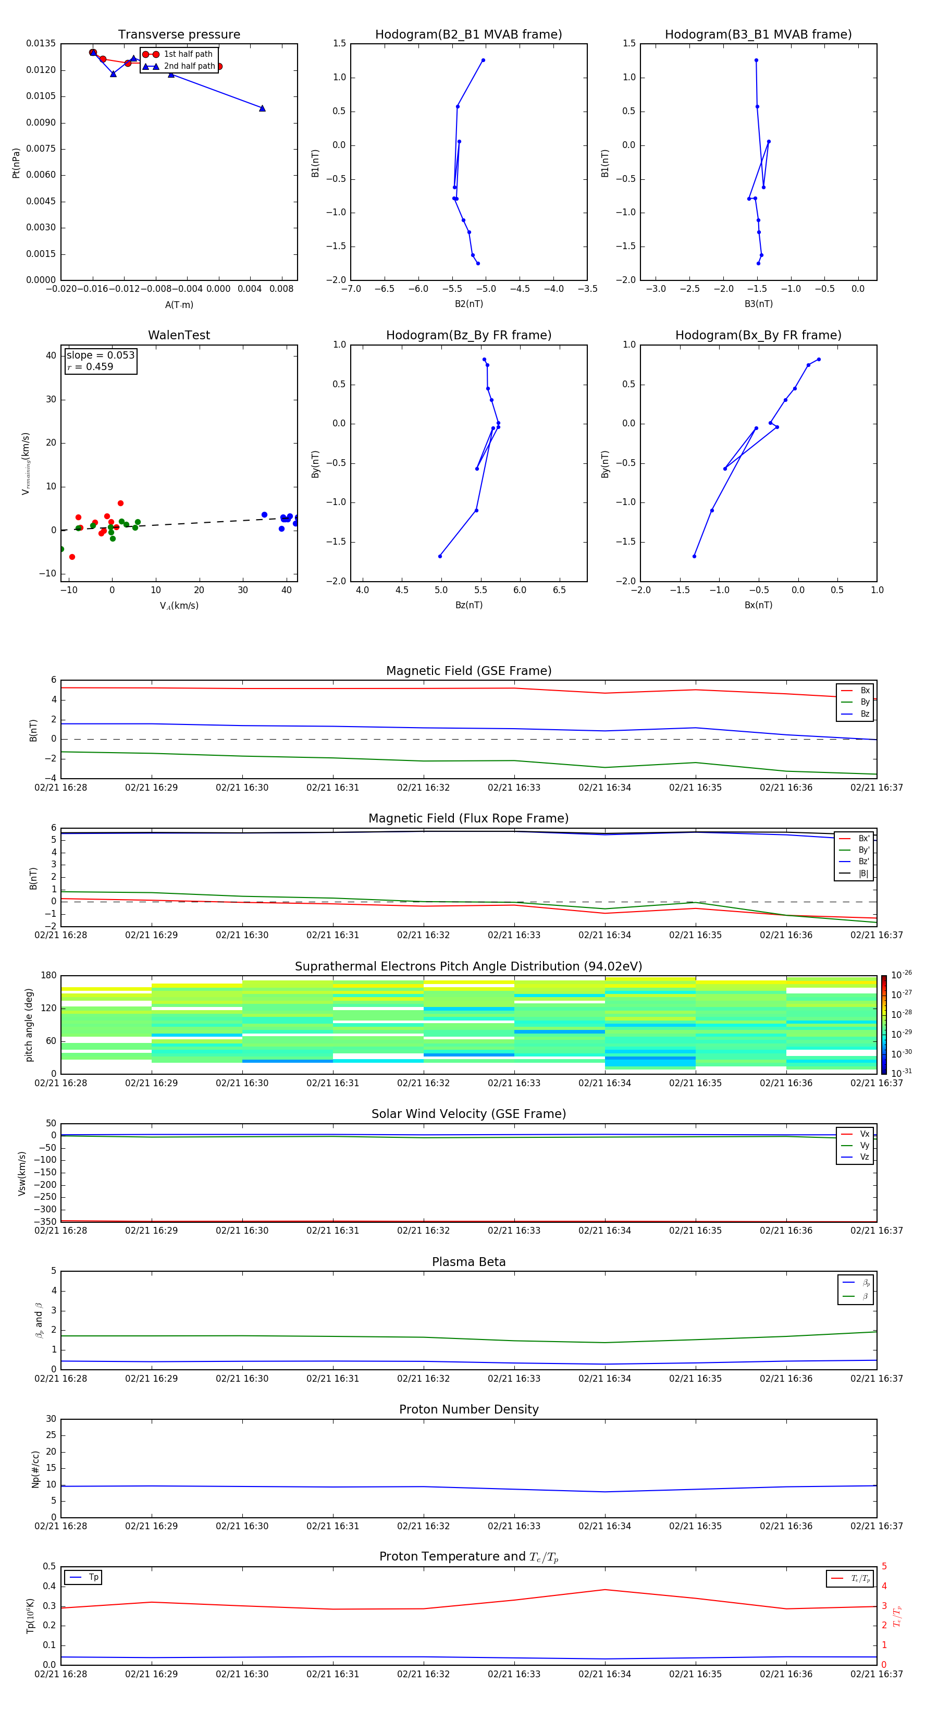
Task: Click the 'Hodogram(Bz_By FR frame)' title
Action: 468,335
